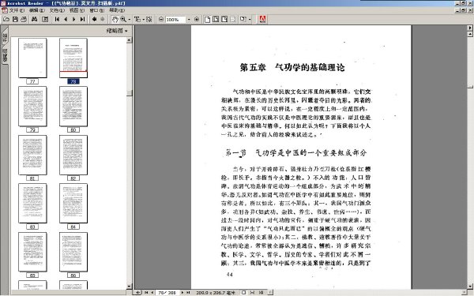This screenshot has width=474, height=296.
Task: Click the zoom in plus button
Action: pos(197,19)
